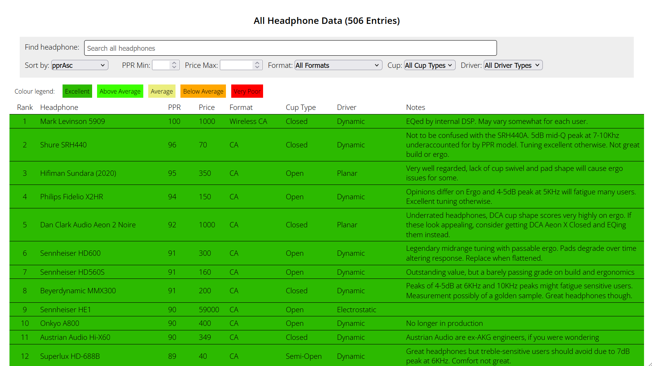Viewport: 652px width, 366px height.
Task: Click the 59000 price cell
Action: coord(209,310)
